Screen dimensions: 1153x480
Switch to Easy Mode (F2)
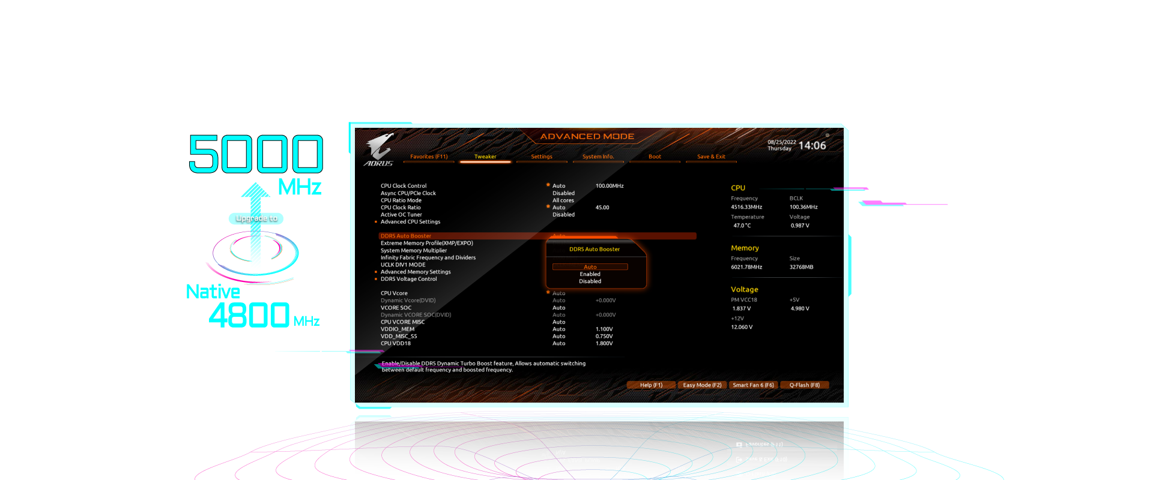(x=703, y=385)
